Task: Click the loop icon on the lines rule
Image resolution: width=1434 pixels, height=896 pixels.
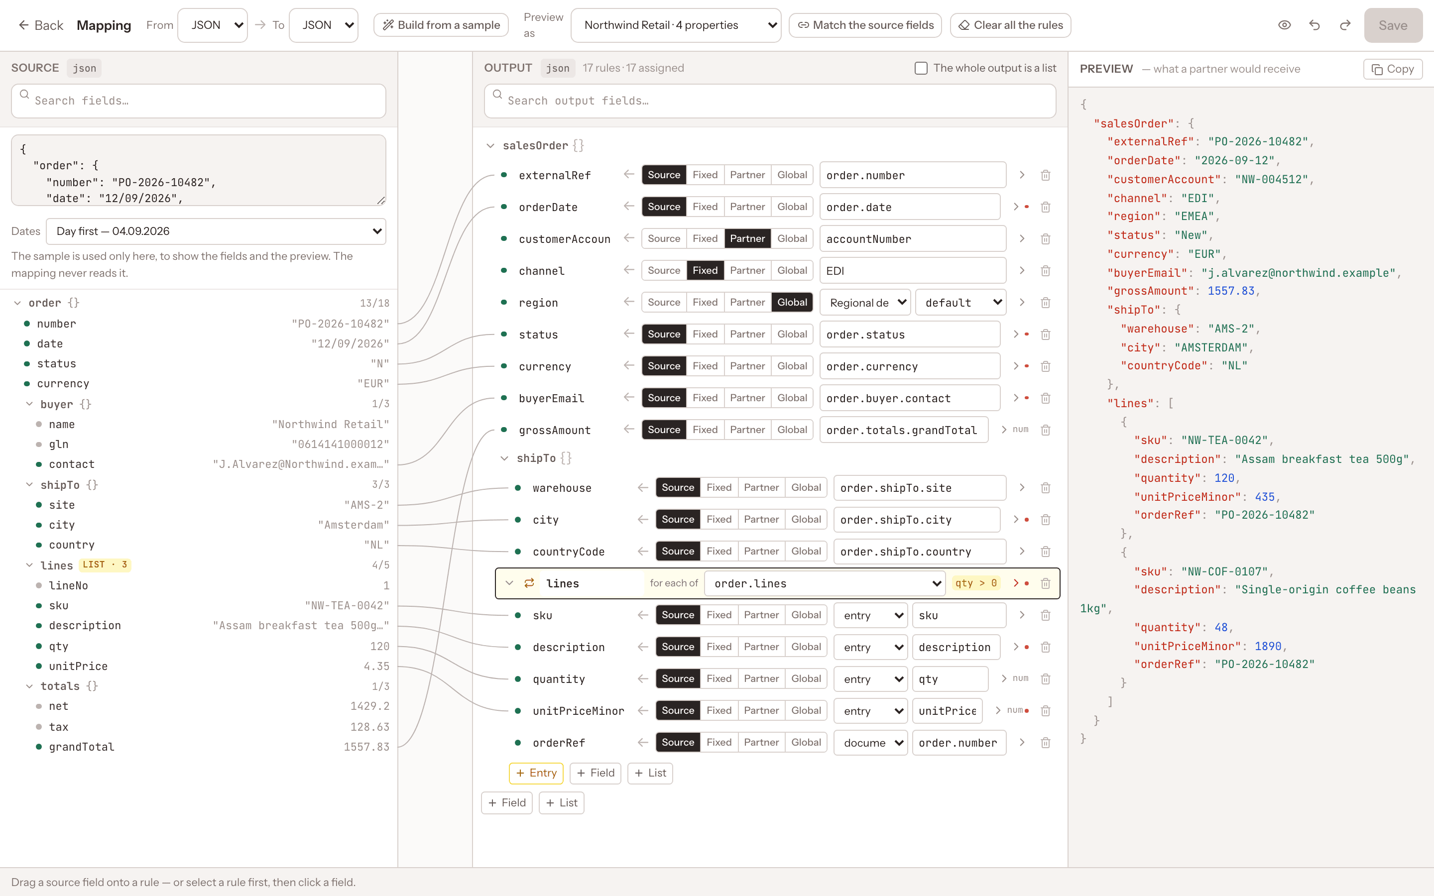Action: 529,583
